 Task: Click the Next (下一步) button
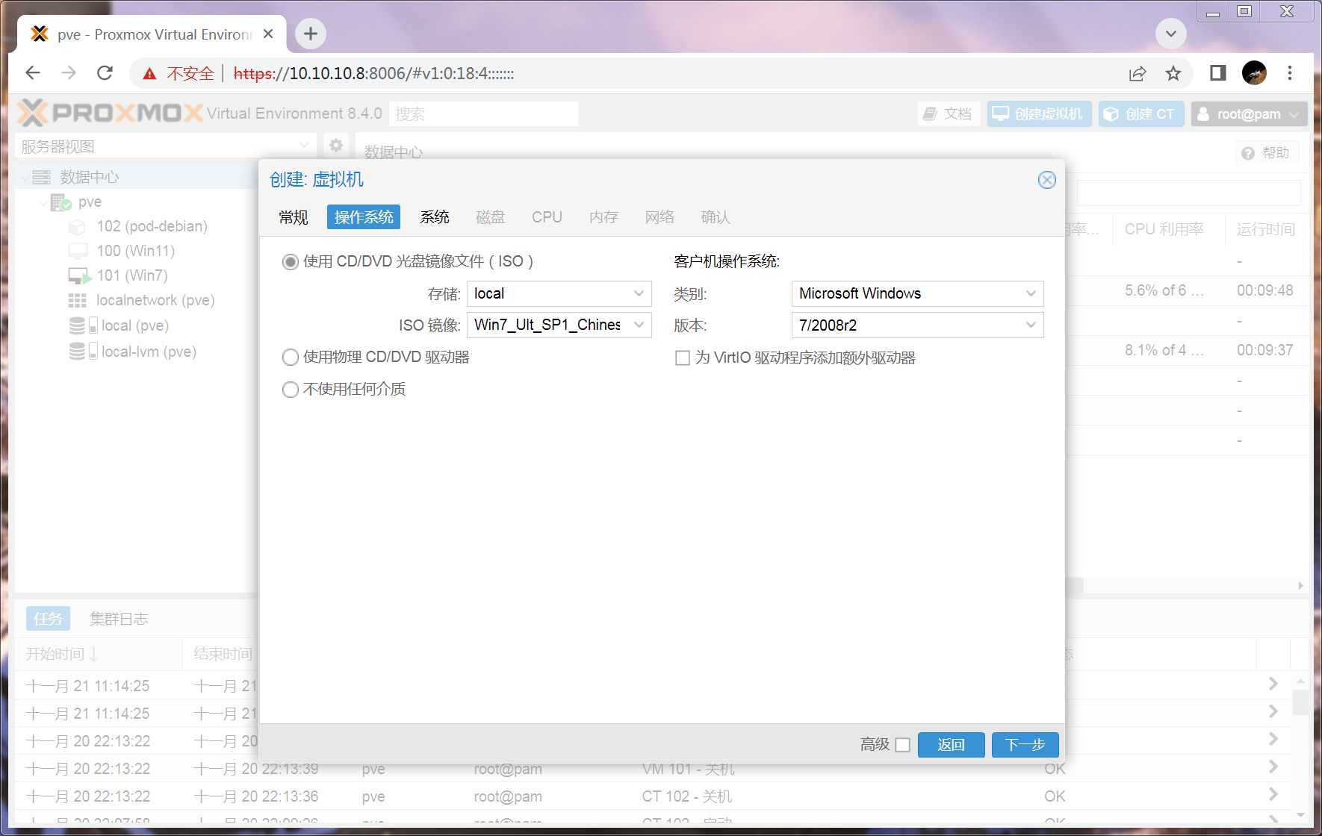(1025, 745)
